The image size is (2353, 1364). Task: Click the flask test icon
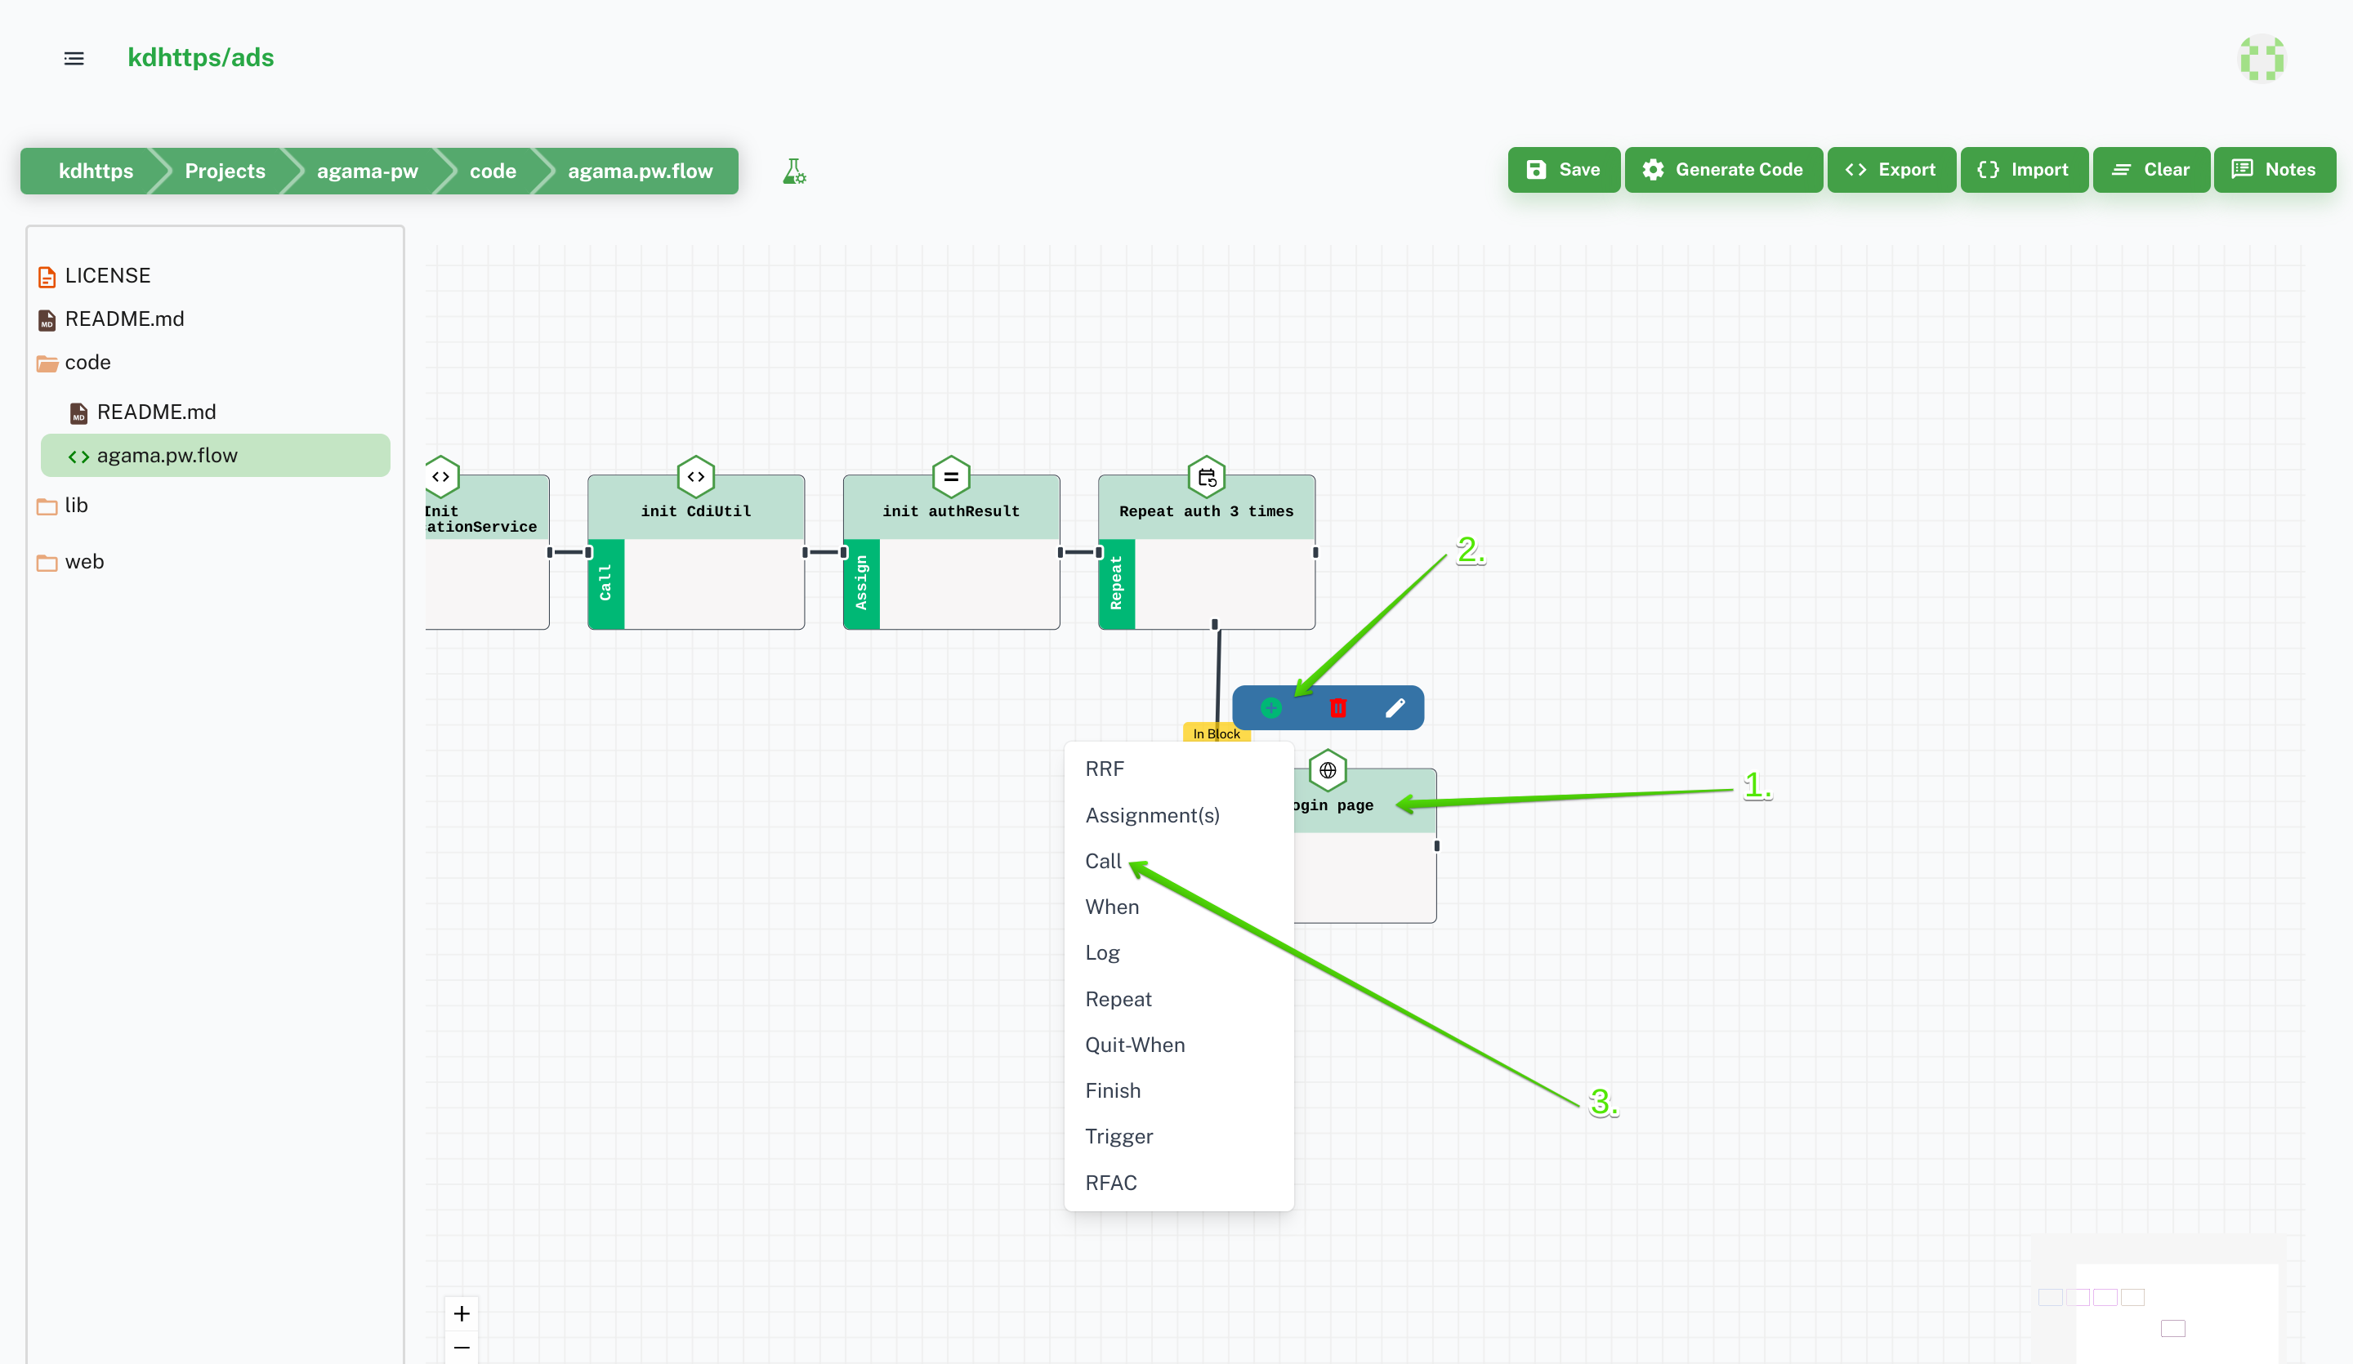pyautogui.click(x=793, y=171)
